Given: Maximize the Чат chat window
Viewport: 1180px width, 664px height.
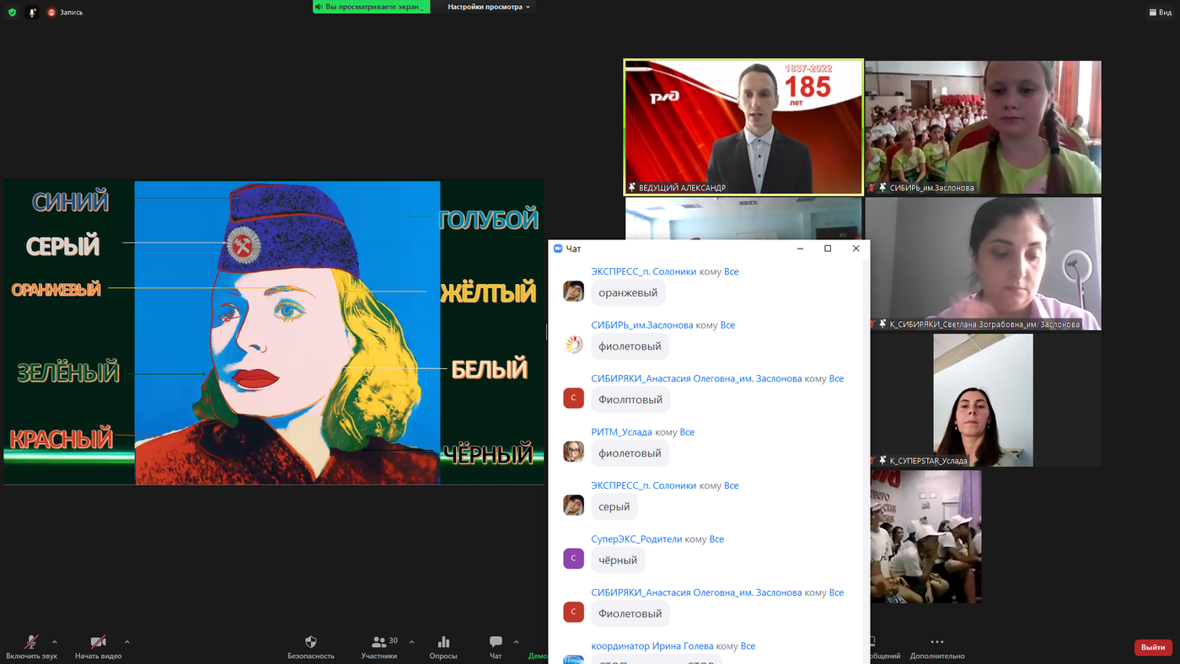Looking at the screenshot, I should click(828, 249).
